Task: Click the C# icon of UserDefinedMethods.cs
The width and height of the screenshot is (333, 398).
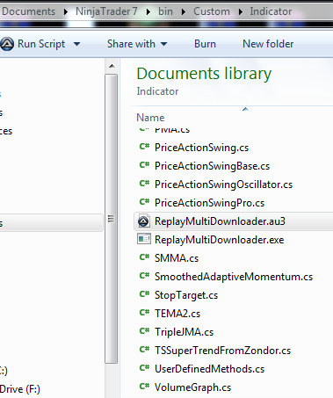Action: tap(144, 368)
